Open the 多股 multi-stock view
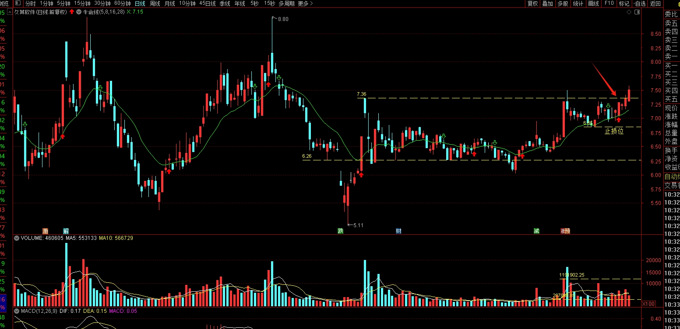Viewport: 680px width, 329px height. point(563,3)
